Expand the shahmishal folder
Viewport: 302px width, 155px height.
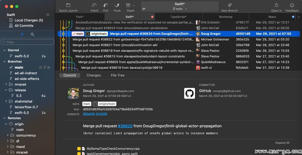(6, 101)
